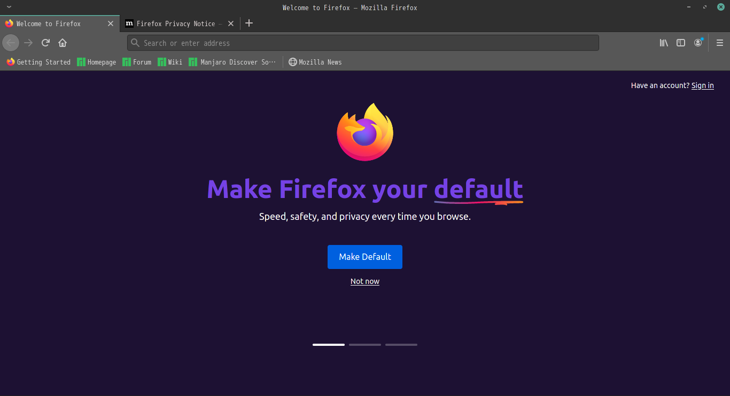Click the 'Make Firefox your default' heading
This screenshot has height=396, width=730.
coord(365,189)
